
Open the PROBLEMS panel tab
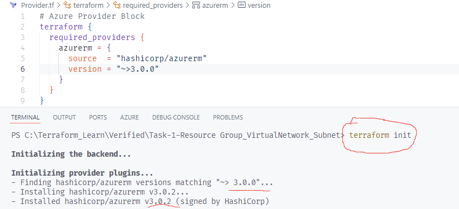[228, 117]
